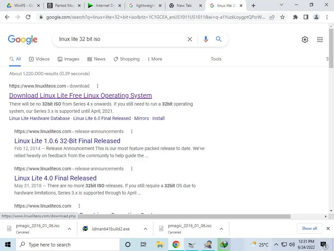
Task: Go back to the previous page
Action: pyautogui.click(x=7, y=17)
